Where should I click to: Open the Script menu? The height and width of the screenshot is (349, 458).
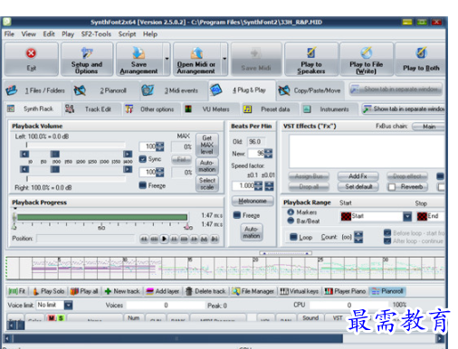coord(127,34)
